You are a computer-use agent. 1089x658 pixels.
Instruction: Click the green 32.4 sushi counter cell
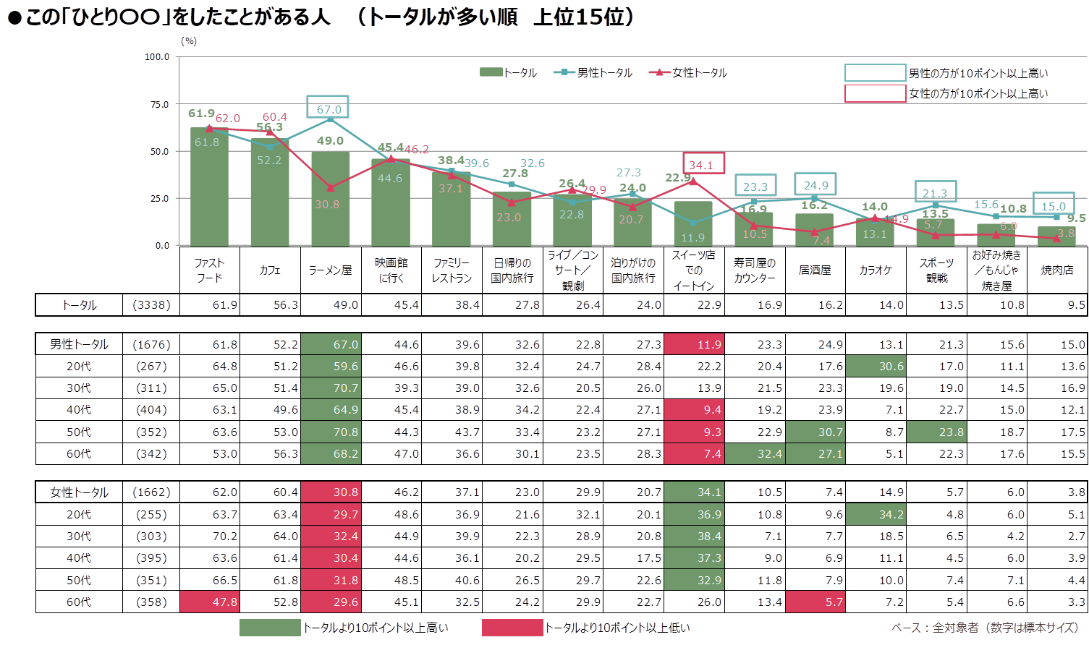click(755, 454)
